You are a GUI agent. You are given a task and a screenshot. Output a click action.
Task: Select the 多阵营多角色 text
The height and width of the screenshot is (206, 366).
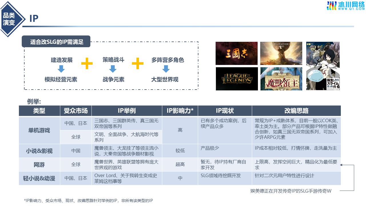click(168, 60)
